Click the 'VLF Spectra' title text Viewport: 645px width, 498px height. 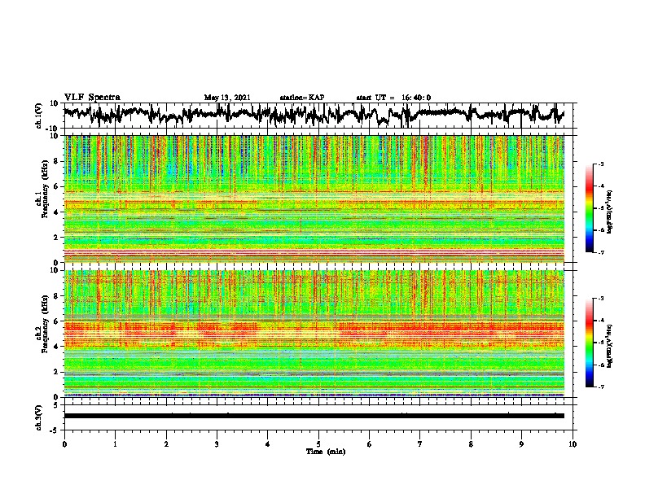(92, 98)
